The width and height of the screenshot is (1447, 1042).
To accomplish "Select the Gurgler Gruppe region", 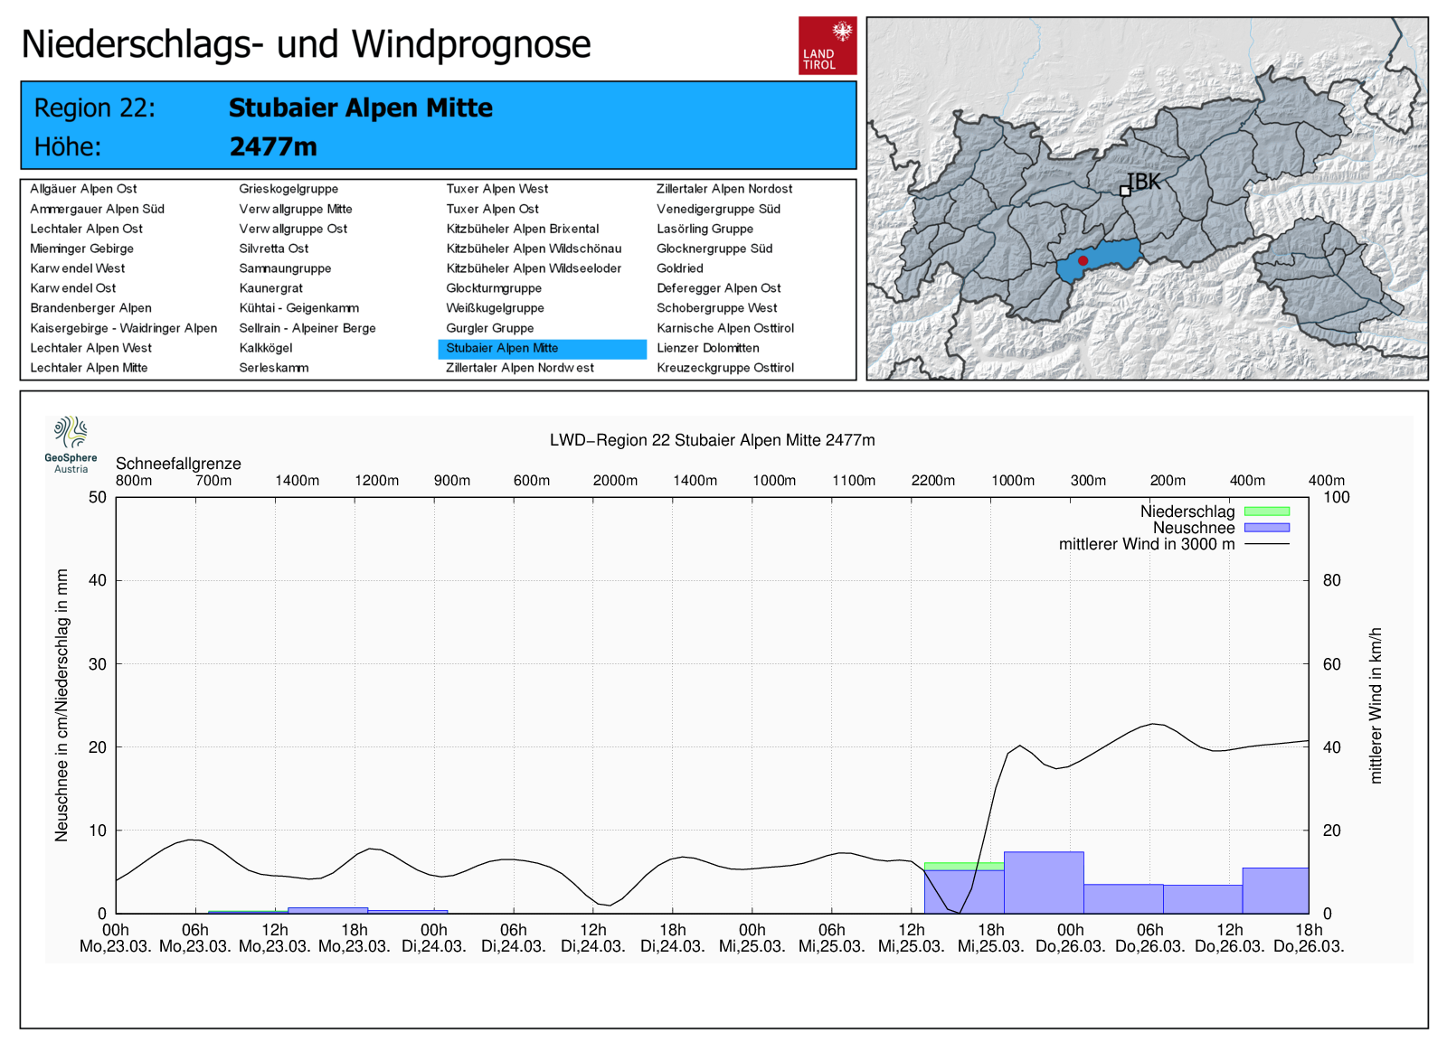I will pos(489,328).
